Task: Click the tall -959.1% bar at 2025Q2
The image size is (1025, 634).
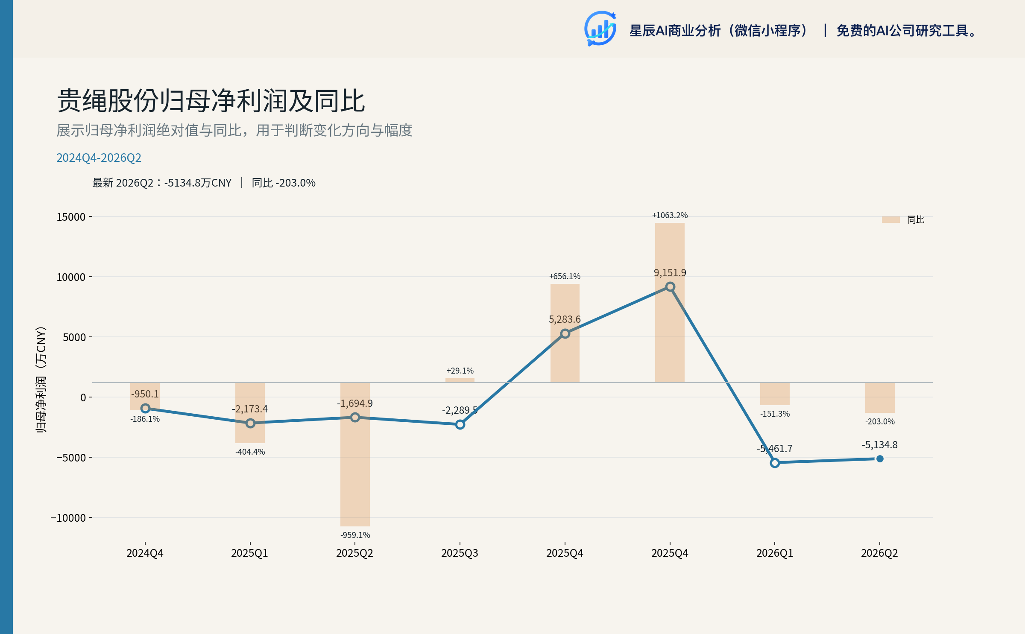Action: [x=355, y=454]
